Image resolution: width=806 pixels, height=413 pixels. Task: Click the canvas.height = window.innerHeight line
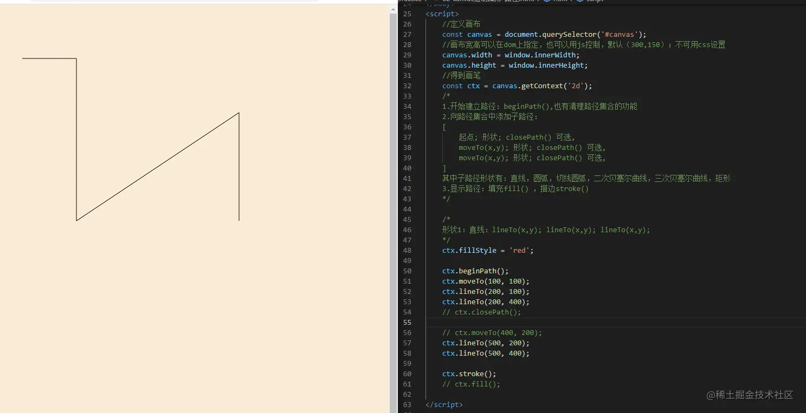[515, 65]
